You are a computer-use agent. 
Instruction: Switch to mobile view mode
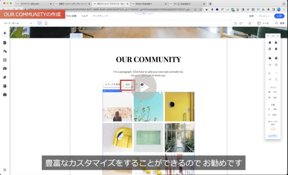[x=46, y=23]
